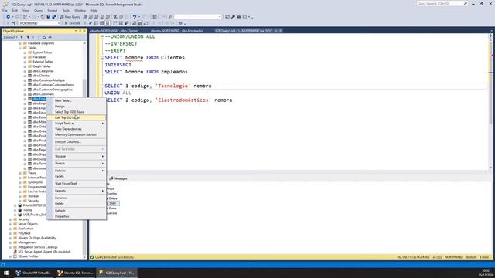The height and width of the screenshot is (278, 495).
Task: Click the Cut (scissors) icon
Action: point(115,17)
